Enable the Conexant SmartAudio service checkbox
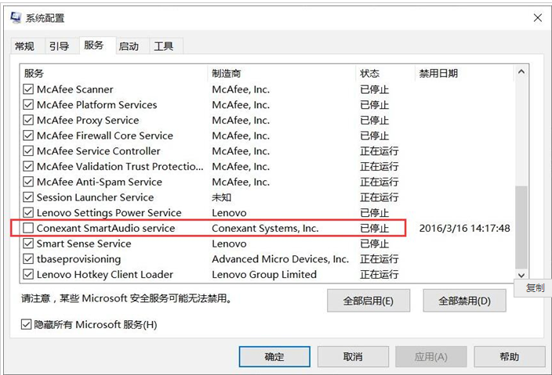 pos(29,228)
